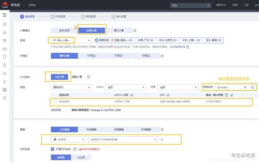Sort the spec list by vCPUs and memory
The height and width of the screenshot is (163, 259).
(x=132, y=95)
